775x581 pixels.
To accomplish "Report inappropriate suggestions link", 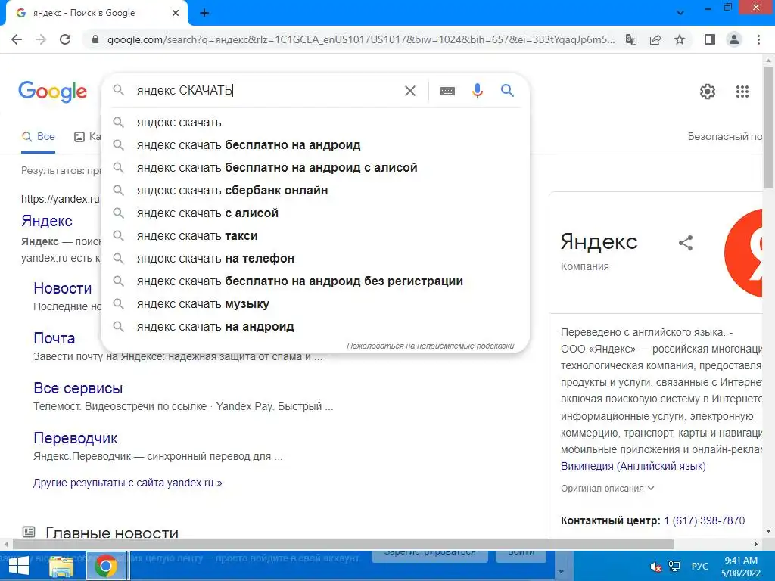I will [430, 346].
